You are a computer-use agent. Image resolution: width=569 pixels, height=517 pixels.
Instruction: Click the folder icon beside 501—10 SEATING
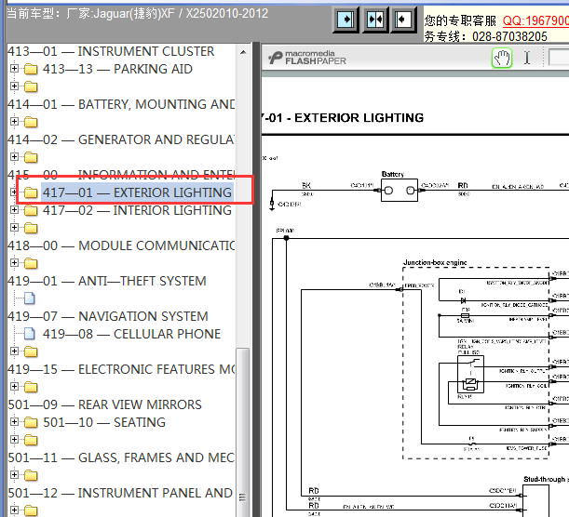click(x=31, y=422)
